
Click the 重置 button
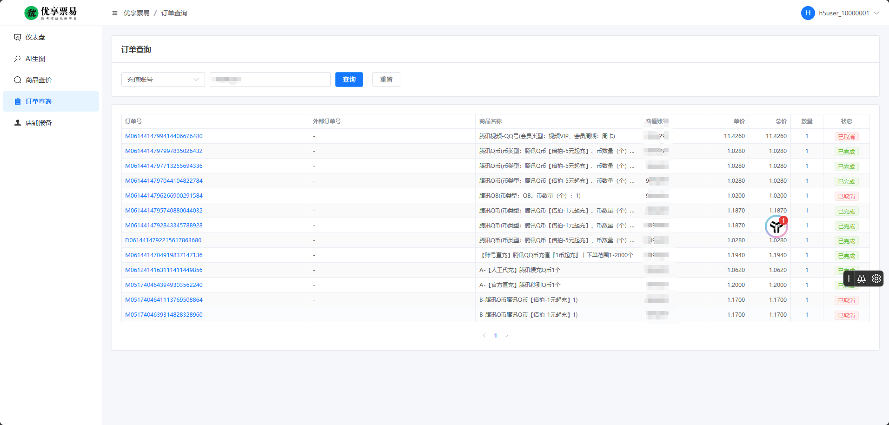(x=386, y=80)
